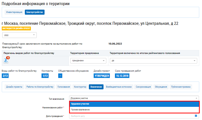Select 'Трудовое участие' option in list
This screenshot has height=120, width=202.
[134, 104]
